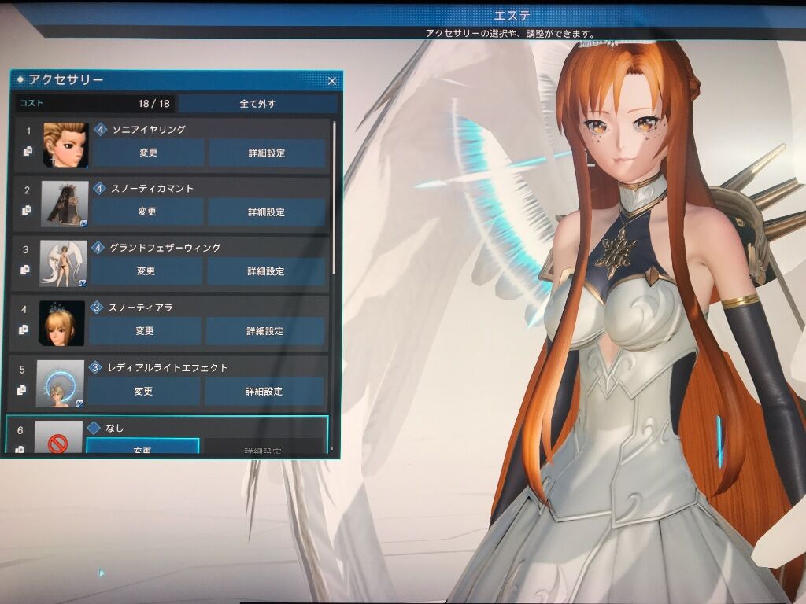Click the copy icon for slot 2
Image resolution: width=806 pixels, height=604 pixels.
point(27,210)
